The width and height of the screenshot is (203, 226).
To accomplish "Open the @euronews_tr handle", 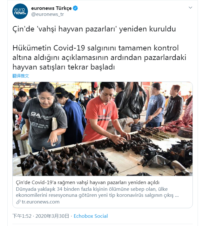I will click(x=47, y=14).
